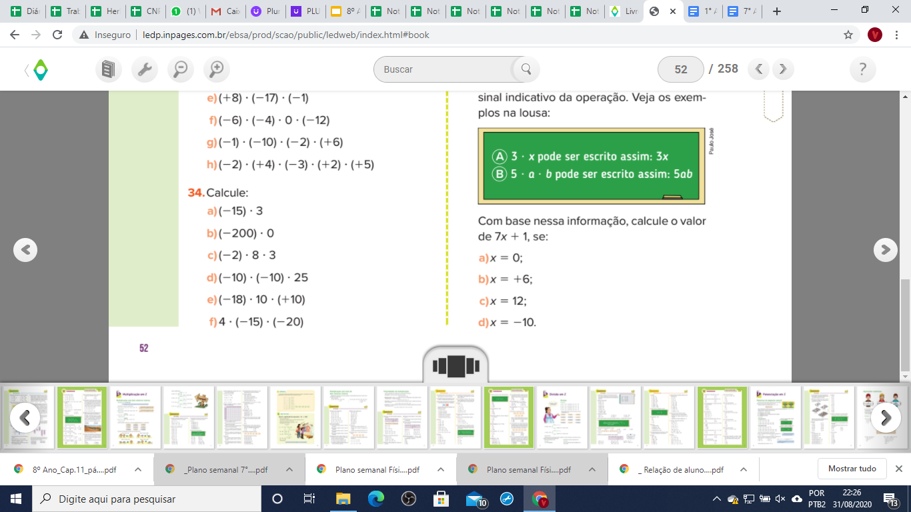Go back in browser history
This screenshot has height=512, width=911.
pos(15,35)
